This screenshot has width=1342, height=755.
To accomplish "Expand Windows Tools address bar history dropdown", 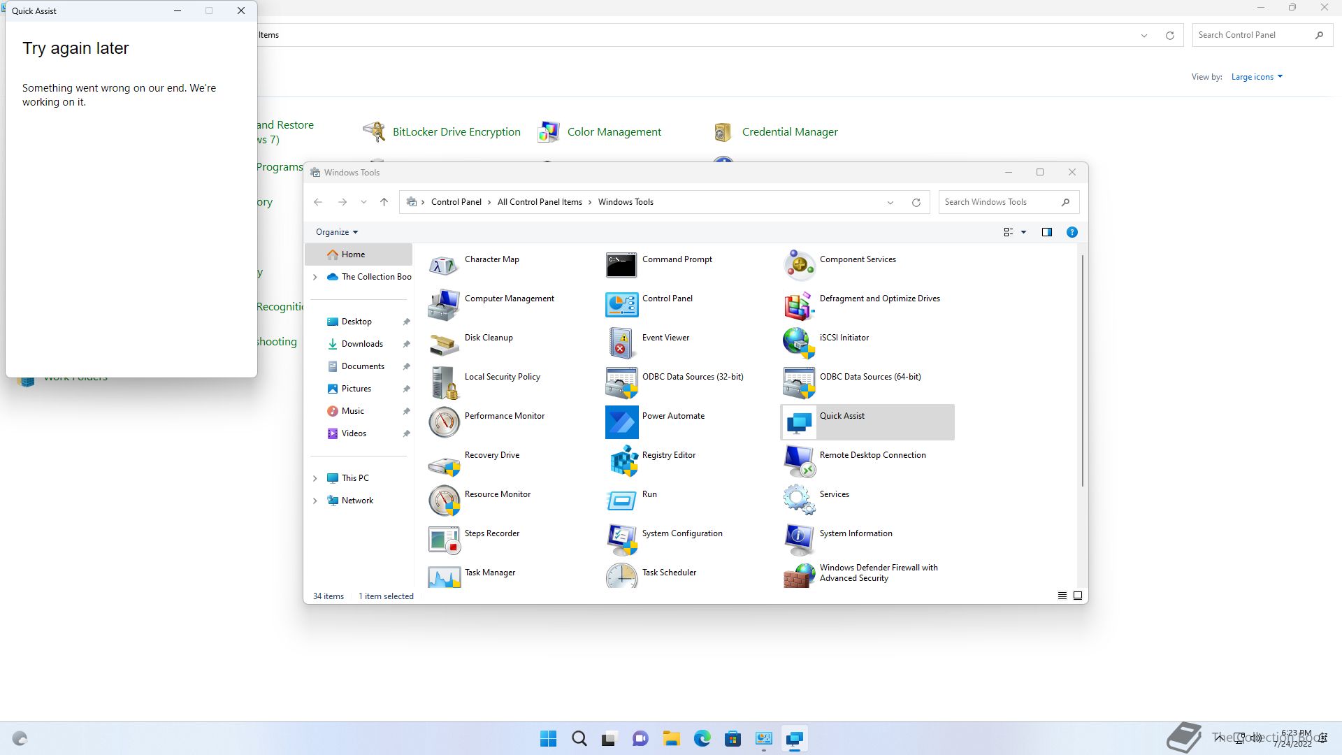I will (890, 203).
